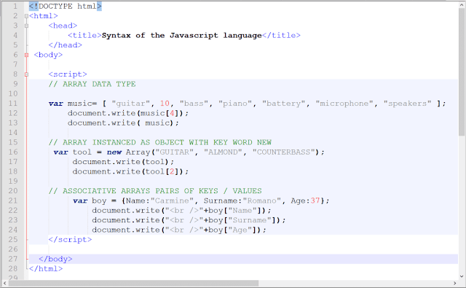Image resolution: width=466 pixels, height=288 pixels.
Task: Click the horizontal scrollbar left arrow
Action: [4, 283]
